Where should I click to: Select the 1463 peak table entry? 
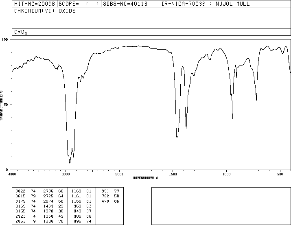point(48,206)
